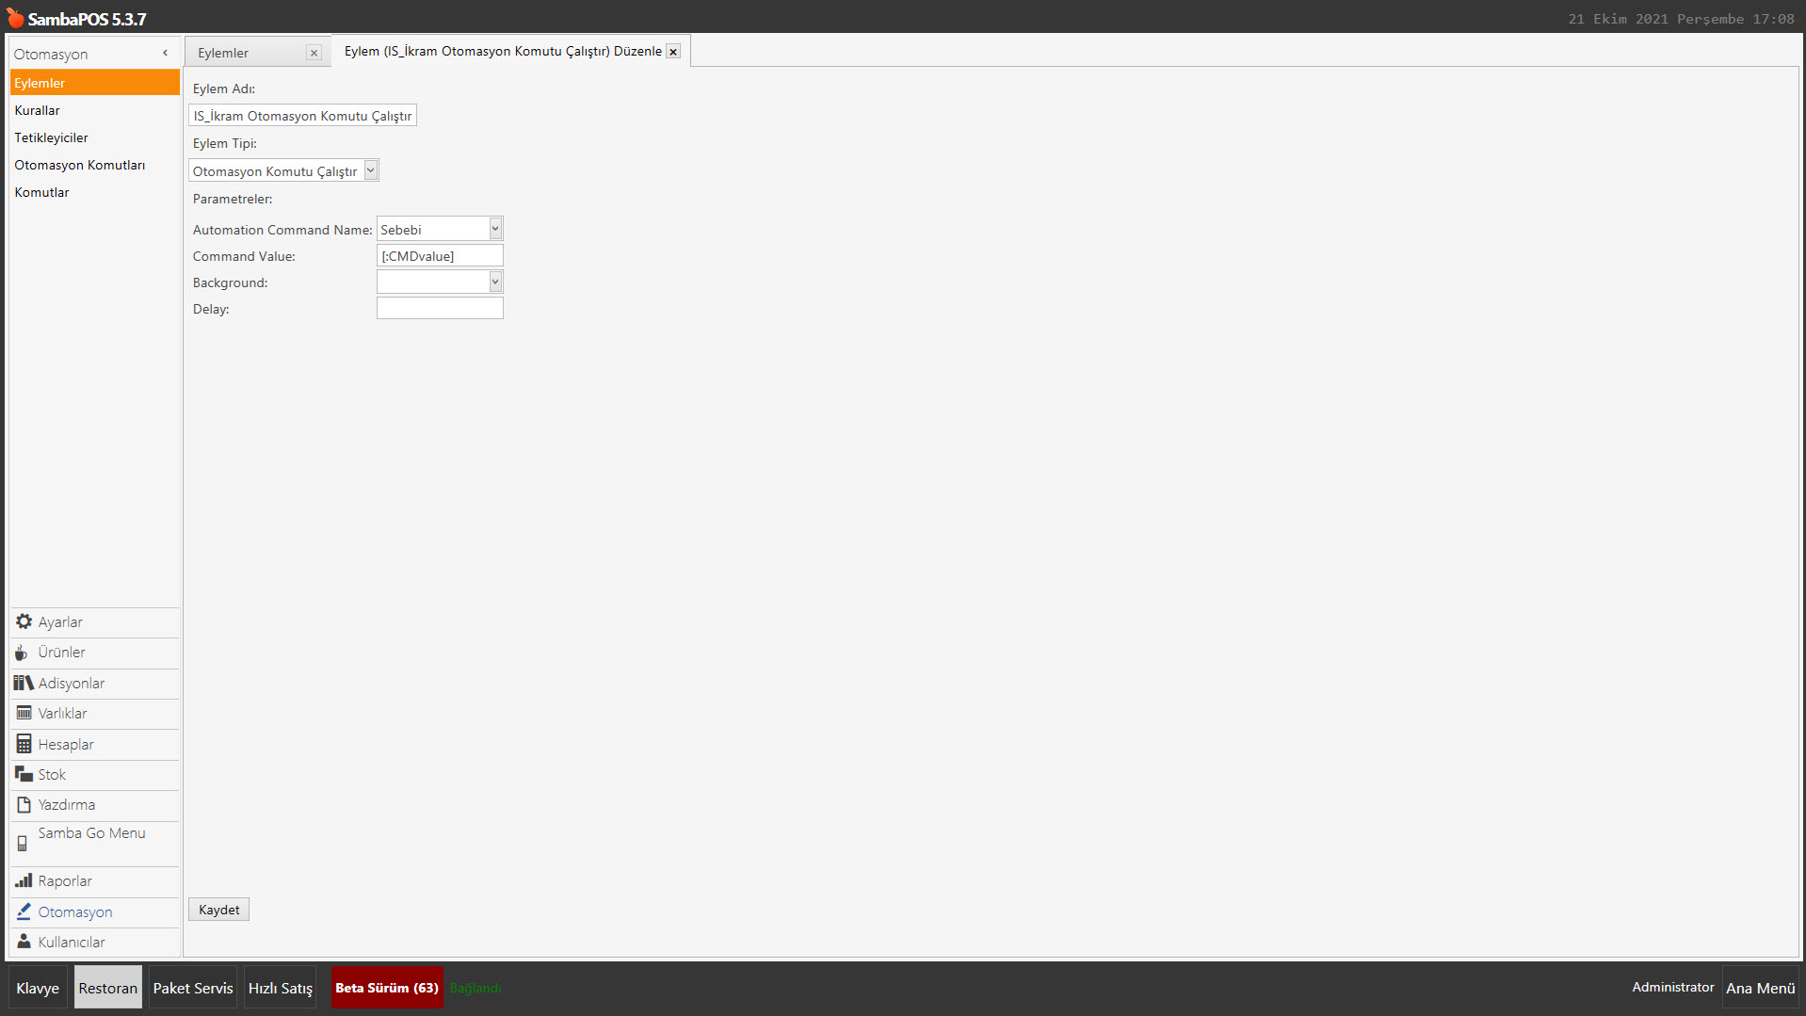Click the Beta Sürüm (63) button

[387, 987]
